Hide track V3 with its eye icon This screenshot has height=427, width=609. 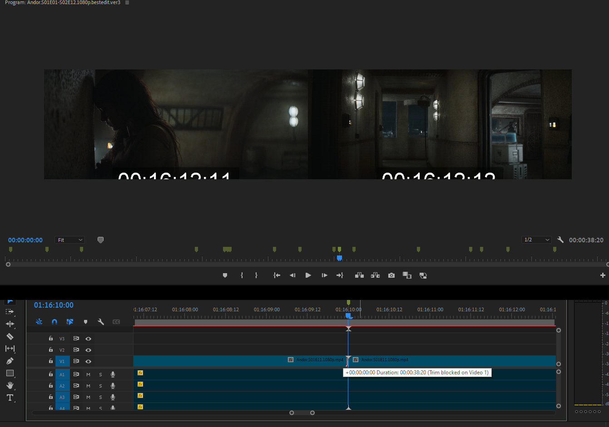coord(89,339)
